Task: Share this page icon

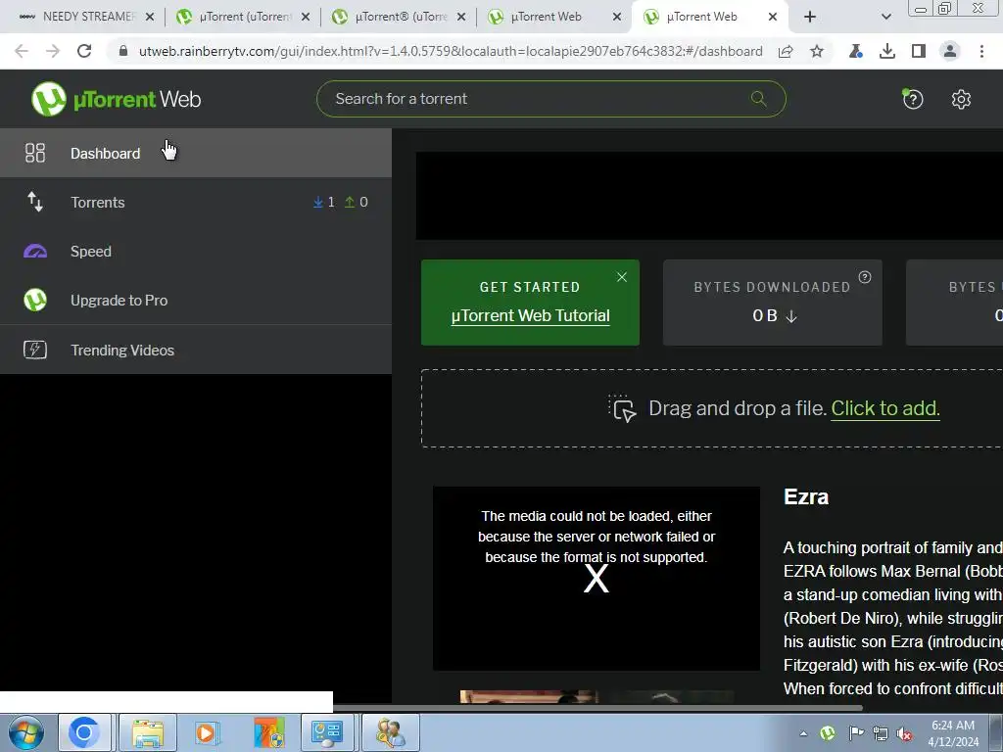Action: click(x=786, y=51)
